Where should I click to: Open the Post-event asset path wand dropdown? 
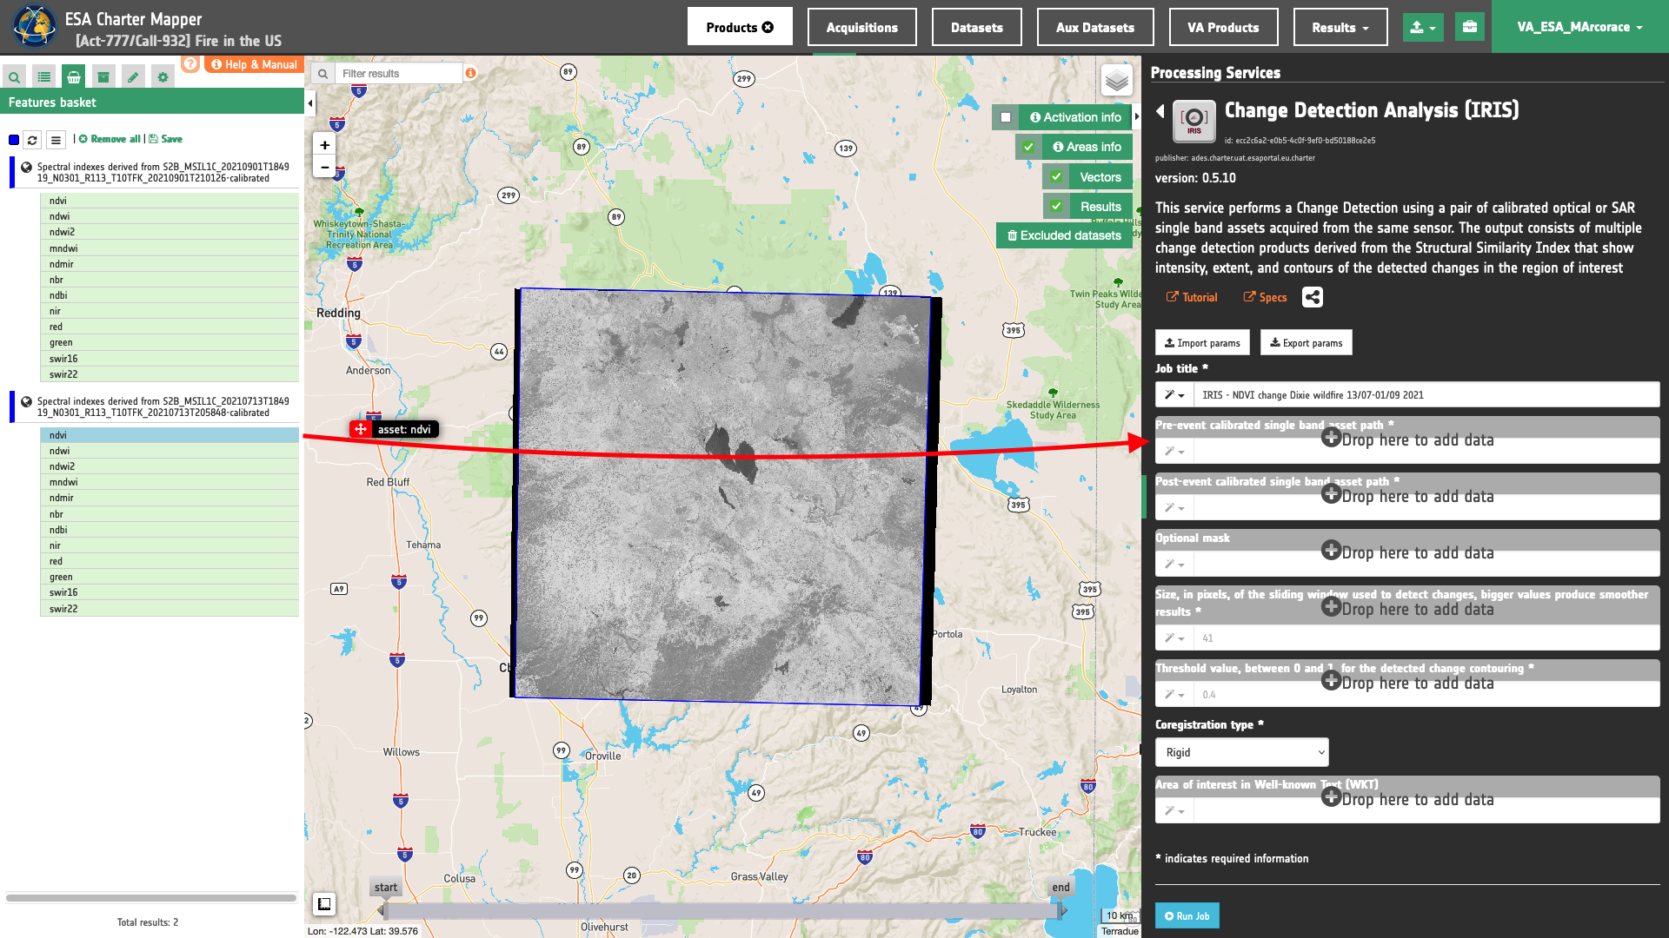pos(1174,508)
